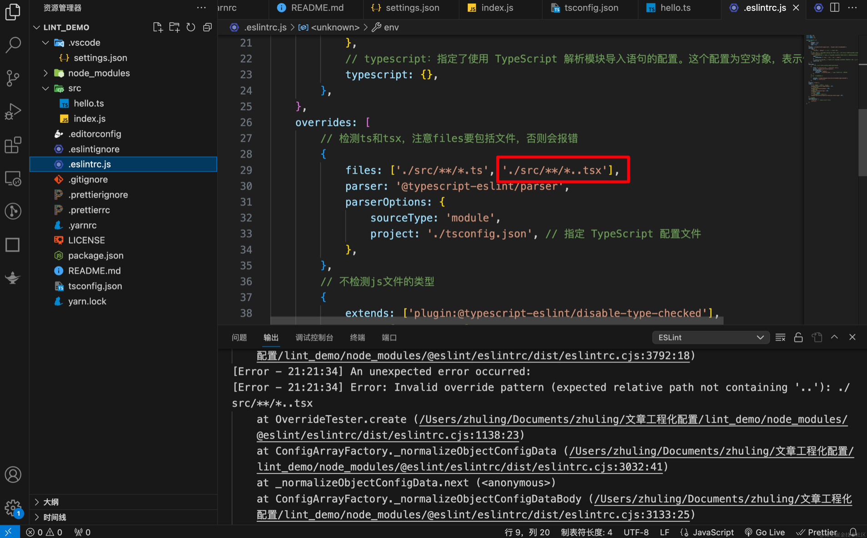Create a new folder in LINT_DEMO
The height and width of the screenshot is (538, 867).
tap(174, 27)
